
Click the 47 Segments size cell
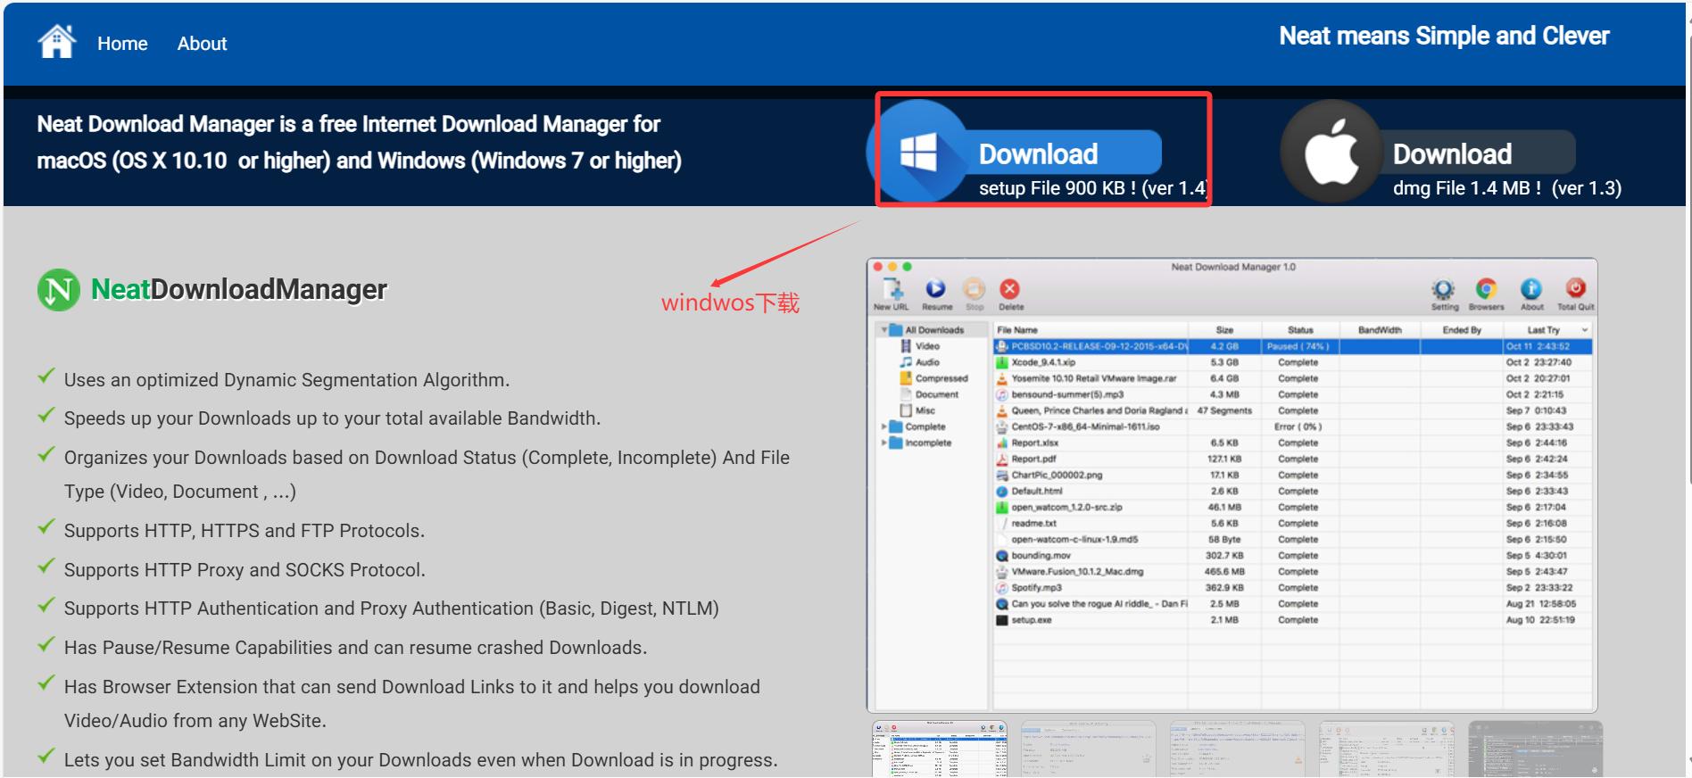click(x=1224, y=410)
